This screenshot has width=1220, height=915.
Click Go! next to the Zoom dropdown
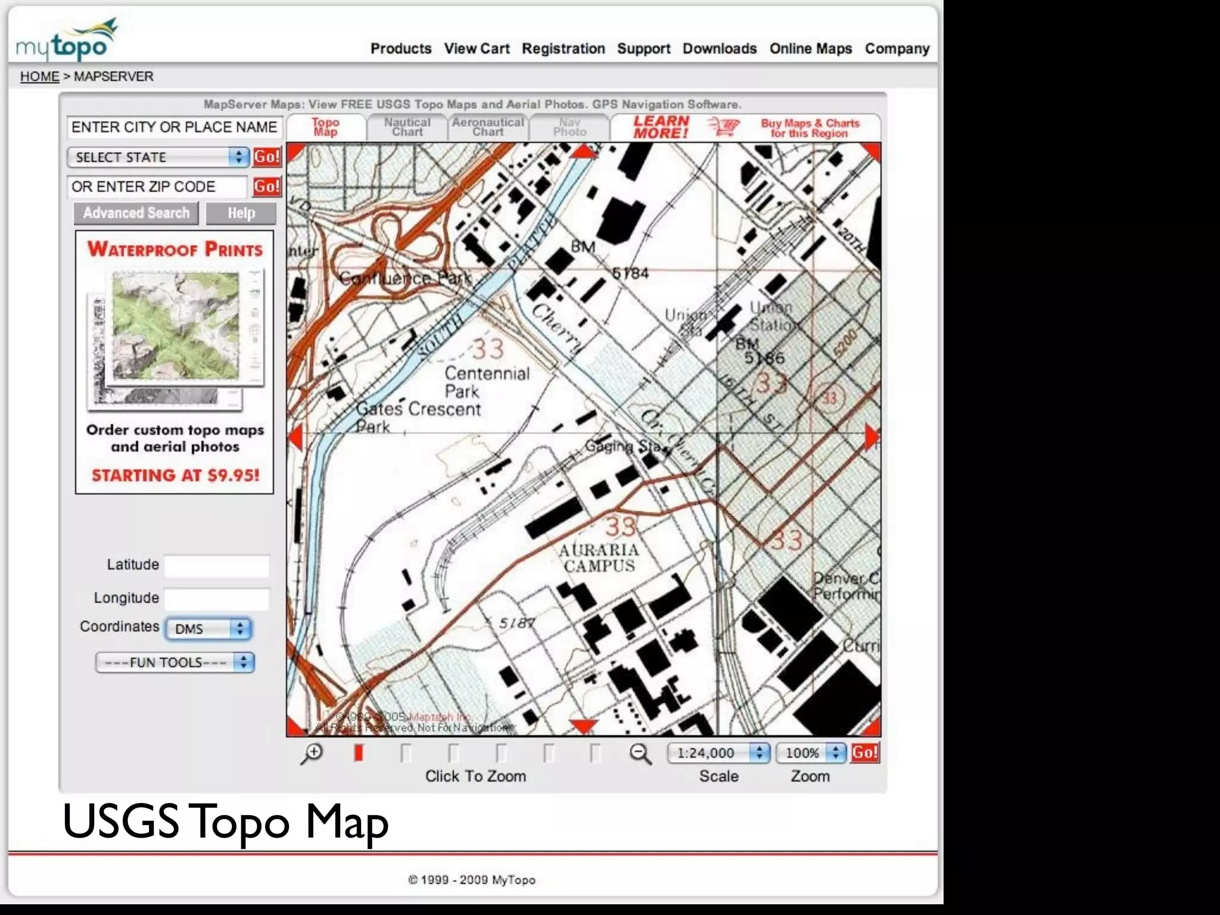tap(865, 752)
